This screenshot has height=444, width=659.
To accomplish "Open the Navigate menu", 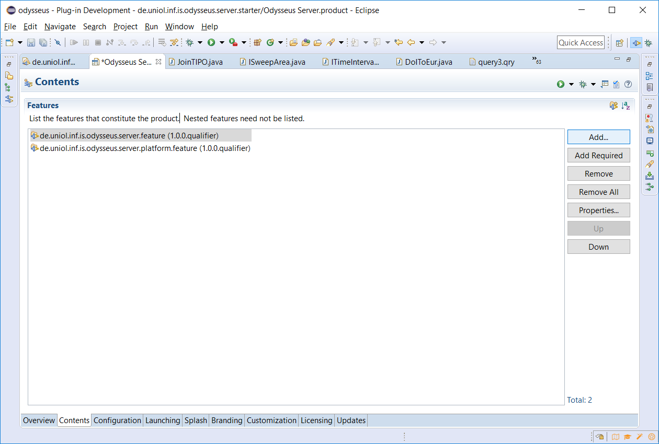I will tap(60, 27).
